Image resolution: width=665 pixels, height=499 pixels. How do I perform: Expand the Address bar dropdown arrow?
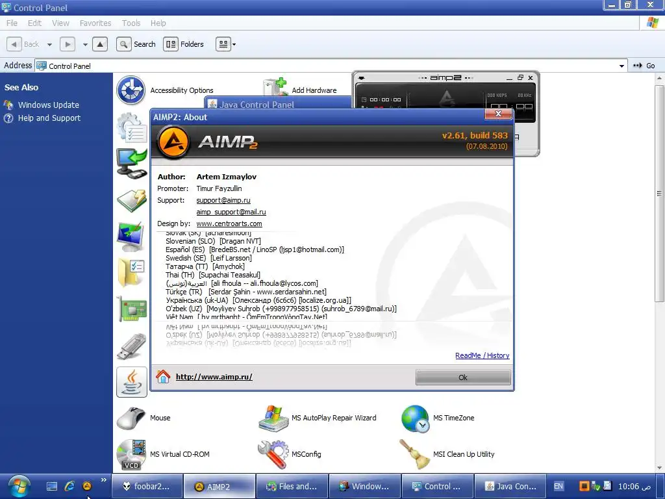621,66
